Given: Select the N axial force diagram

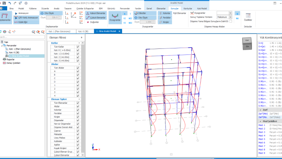Looking at the screenshot, I should click(124, 14).
